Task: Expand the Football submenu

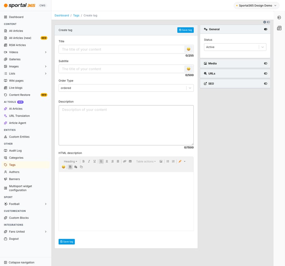Action: 46,204
